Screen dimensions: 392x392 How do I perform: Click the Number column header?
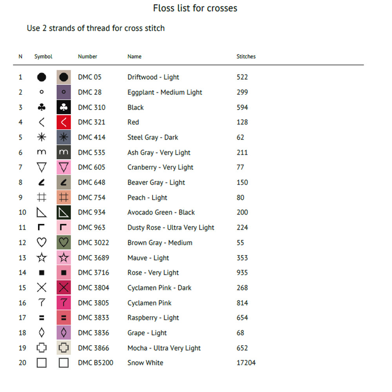[x=87, y=56]
